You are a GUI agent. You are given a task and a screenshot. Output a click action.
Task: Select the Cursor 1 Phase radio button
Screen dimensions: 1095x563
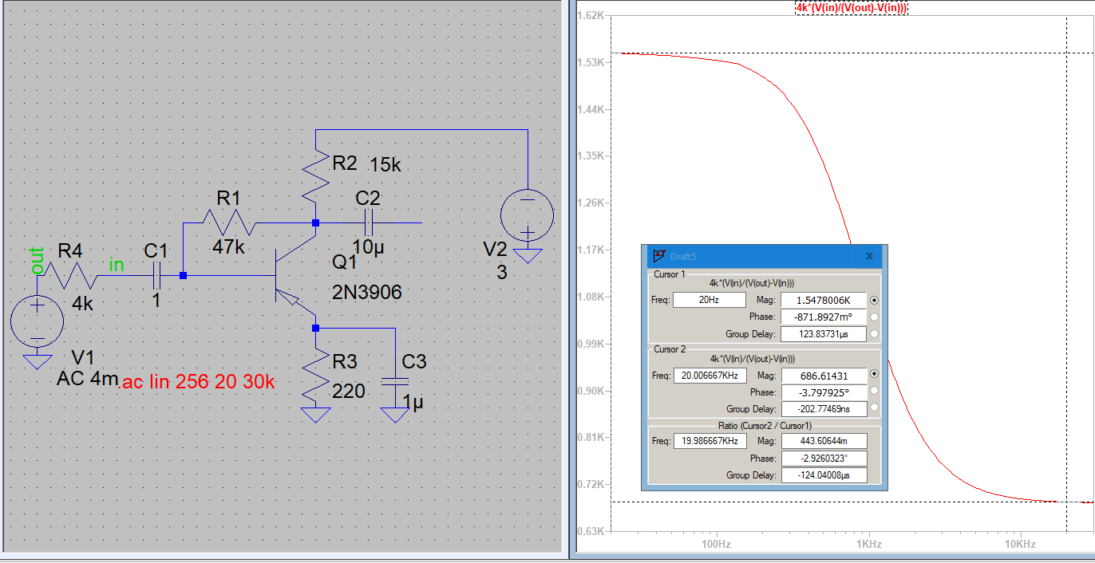[x=875, y=317]
